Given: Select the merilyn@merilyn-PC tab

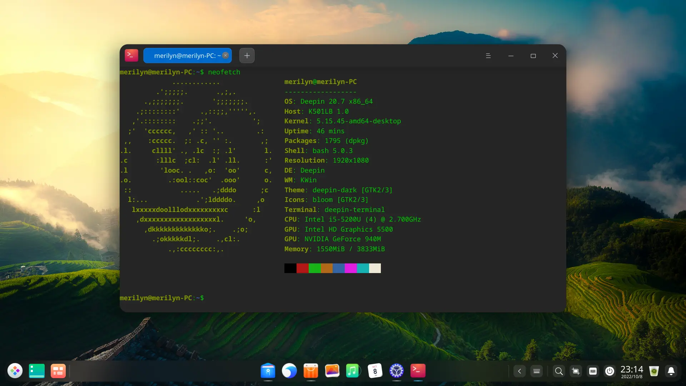Looking at the screenshot, I should tap(184, 56).
